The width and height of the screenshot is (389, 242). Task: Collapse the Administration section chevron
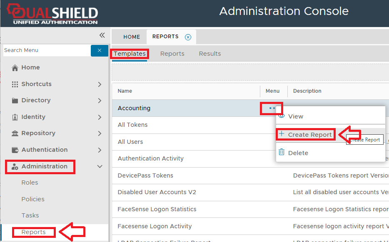point(100,167)
